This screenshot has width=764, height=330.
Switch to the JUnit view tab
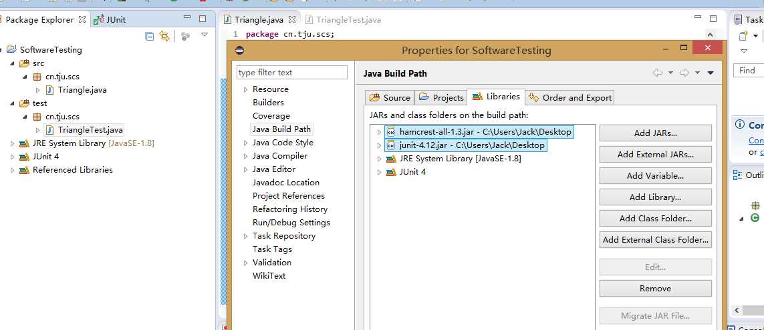tap(110, 20)
